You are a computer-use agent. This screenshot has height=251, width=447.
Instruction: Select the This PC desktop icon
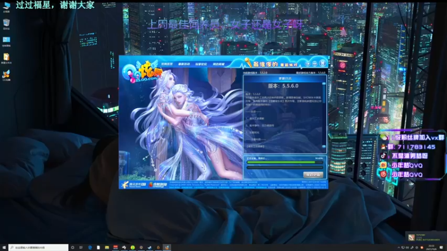[x=6, y=7]
